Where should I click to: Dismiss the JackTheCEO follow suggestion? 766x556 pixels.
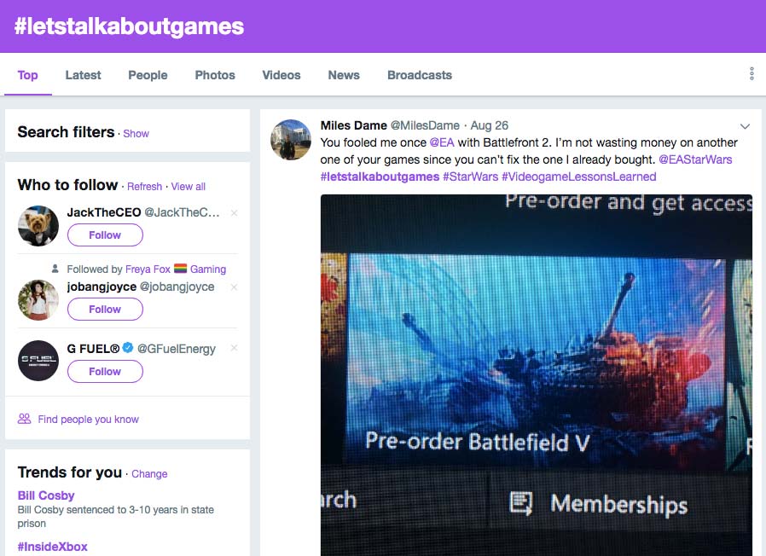point(235,213)
